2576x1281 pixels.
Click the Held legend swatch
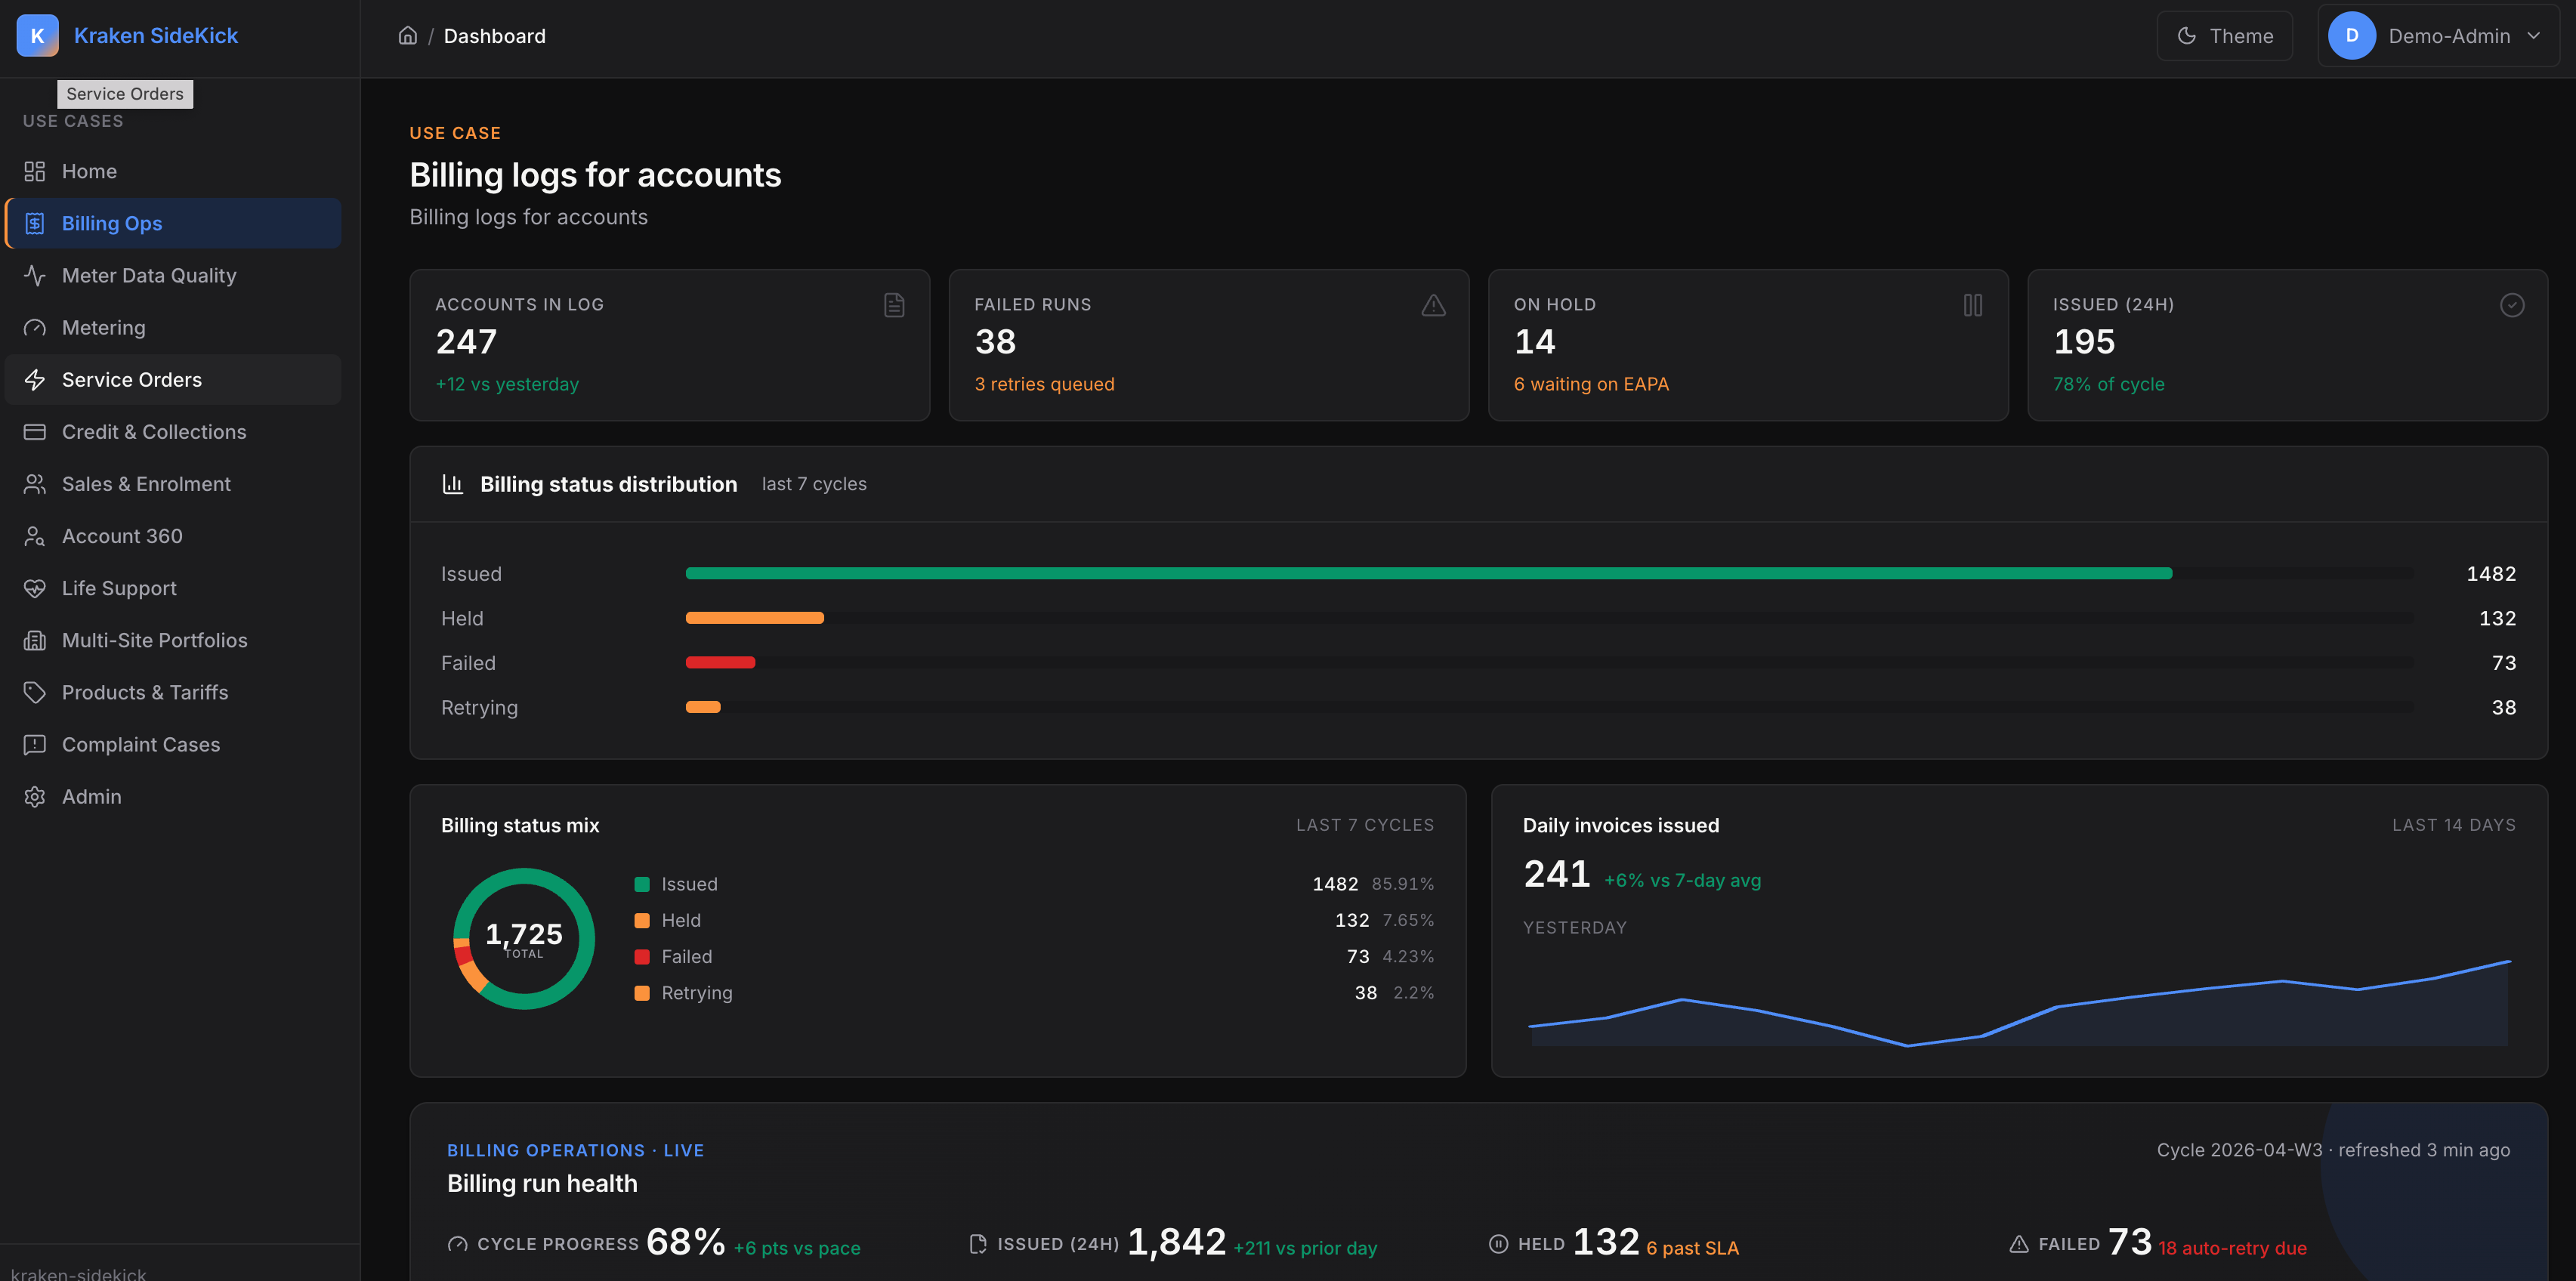642,920
